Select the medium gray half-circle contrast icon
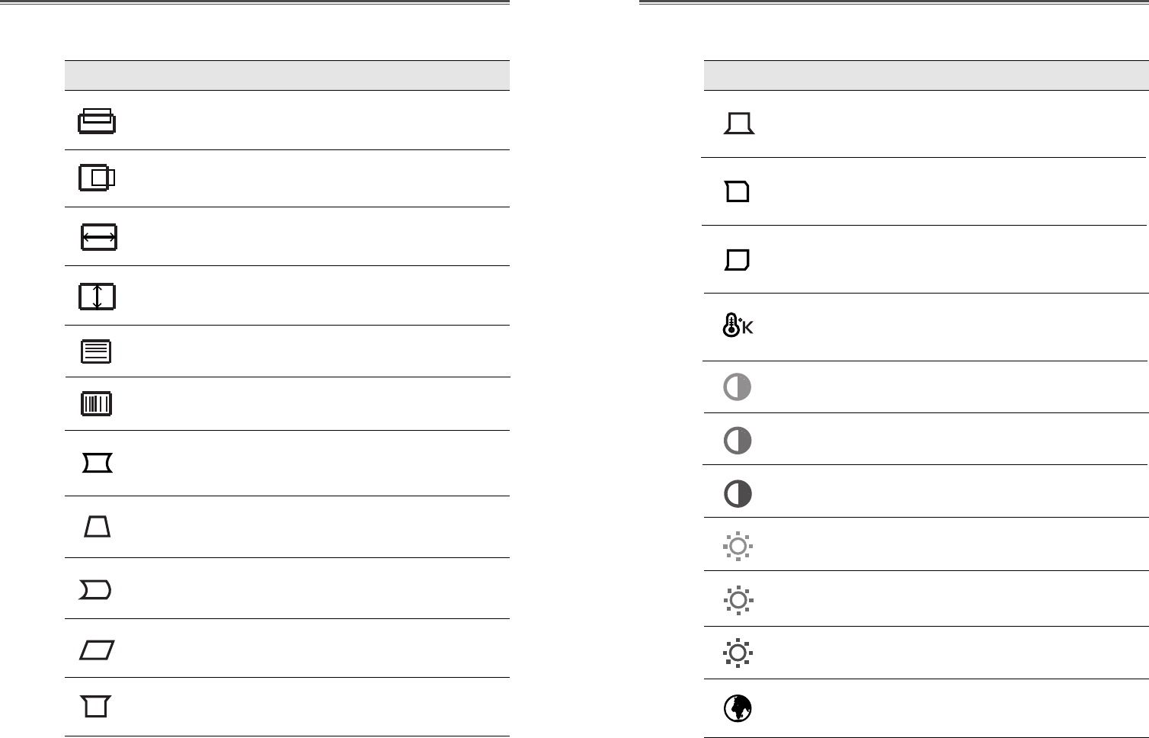This screenshot has height=738, width=1149. coord(738,441)
